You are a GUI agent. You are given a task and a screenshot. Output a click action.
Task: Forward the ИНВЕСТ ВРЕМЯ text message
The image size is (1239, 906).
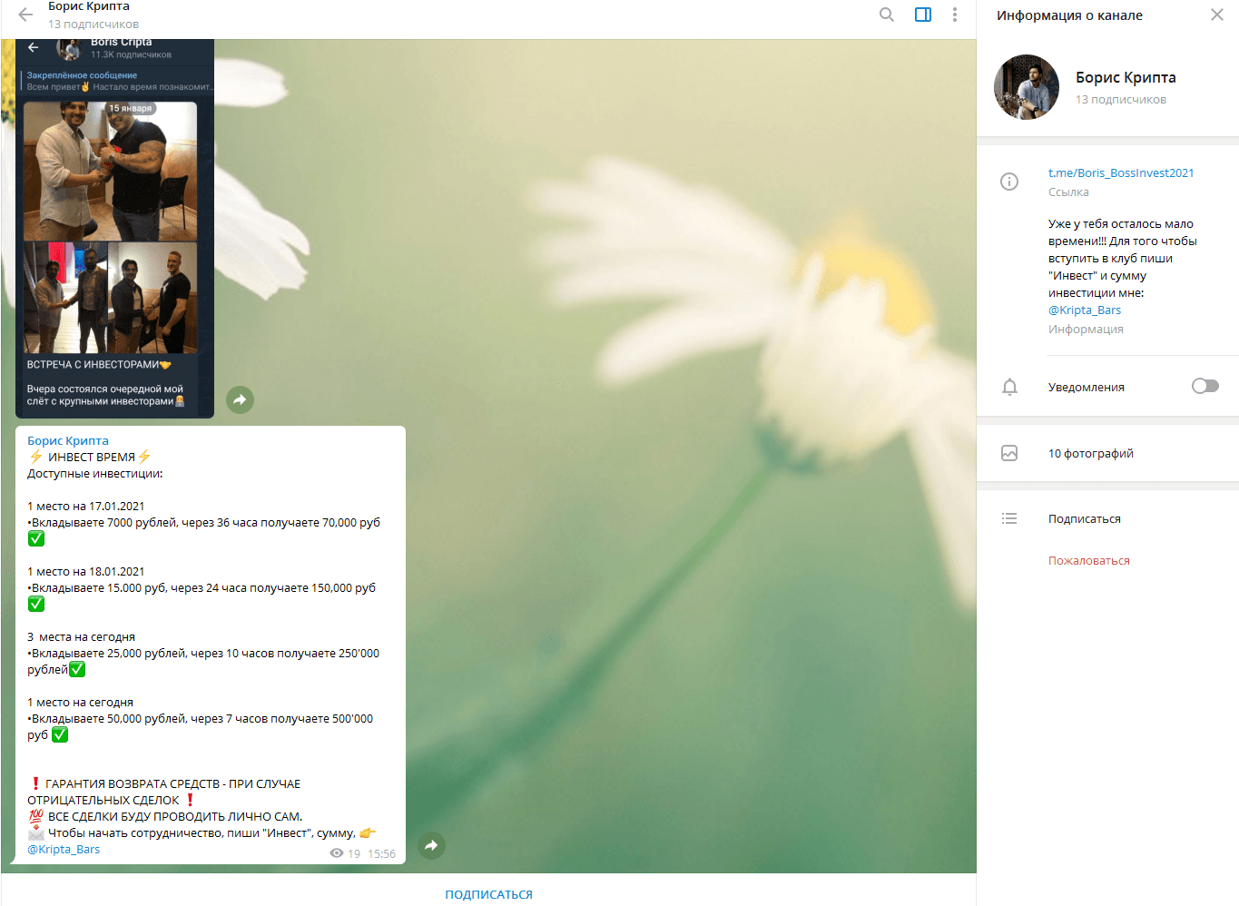(431, 846)
